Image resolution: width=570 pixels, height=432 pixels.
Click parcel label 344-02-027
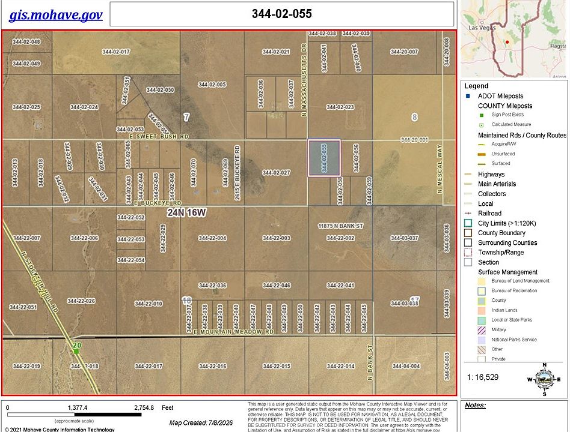click(x=276, y=173)
